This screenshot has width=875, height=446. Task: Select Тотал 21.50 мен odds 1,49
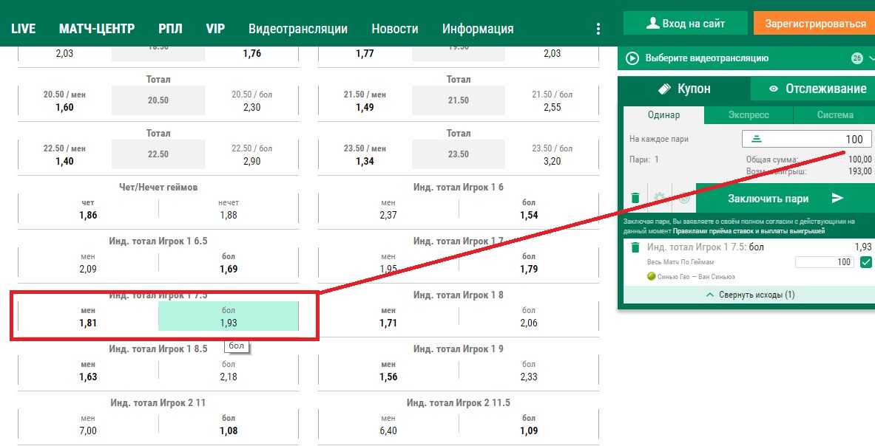coord(365,100)
